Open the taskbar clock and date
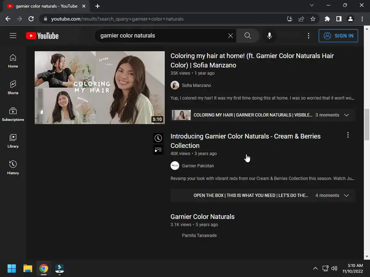 point(353,268)
